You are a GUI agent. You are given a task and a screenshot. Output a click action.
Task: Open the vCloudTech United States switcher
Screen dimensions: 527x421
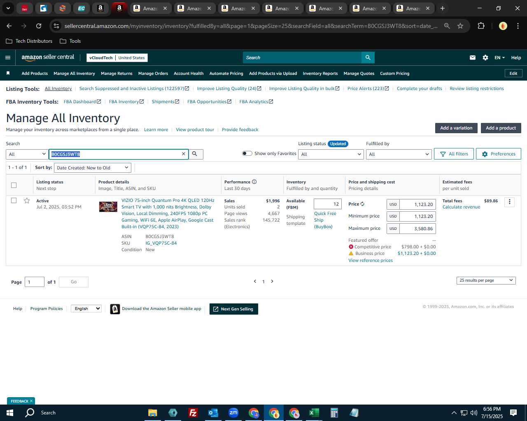pyautogui.click(x=117, y=58)
